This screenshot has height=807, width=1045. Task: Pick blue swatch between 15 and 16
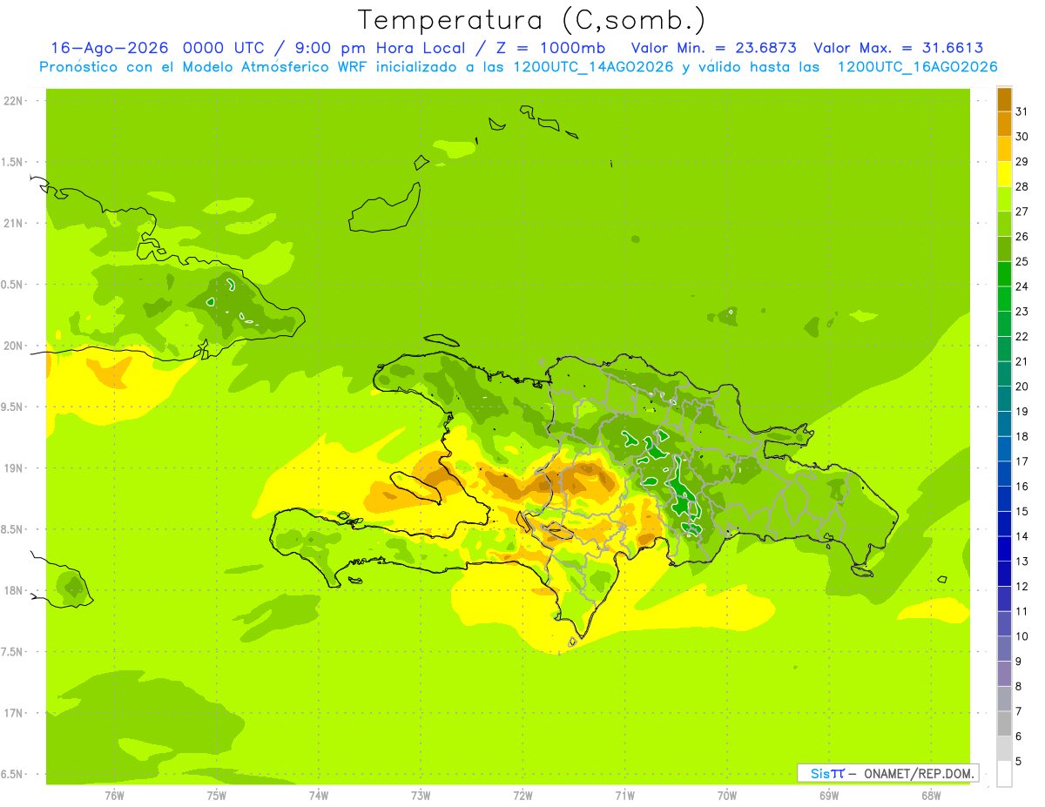tap(1004, 499)
